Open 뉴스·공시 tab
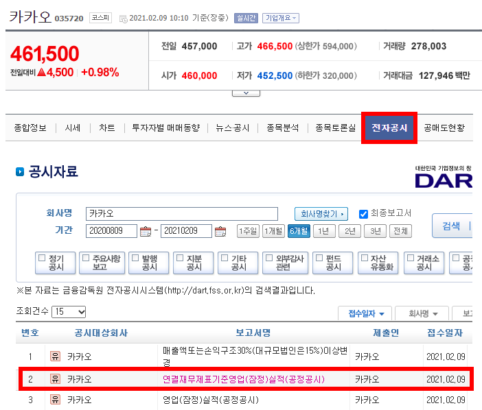 pyautogui.click(x=233, y=128)
